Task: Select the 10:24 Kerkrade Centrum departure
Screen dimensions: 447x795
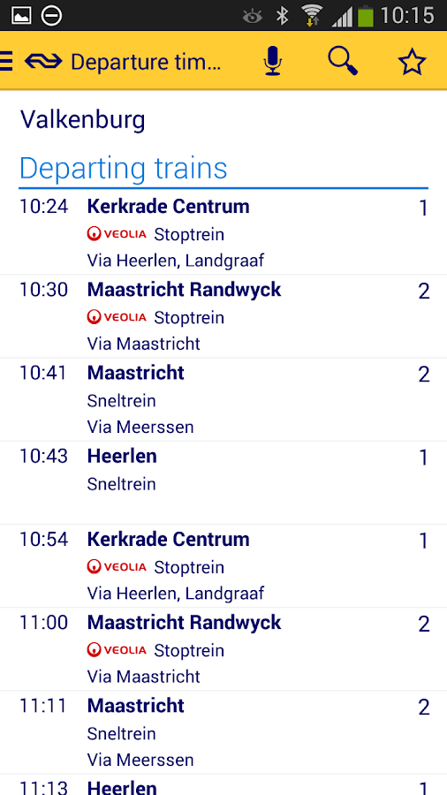Action: 223,233
